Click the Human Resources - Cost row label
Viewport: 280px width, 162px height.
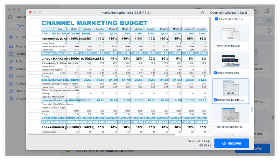(53, 47)
